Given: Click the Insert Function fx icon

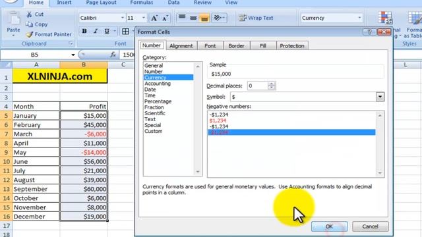Looking at the screenshot, I should (113, 55).
